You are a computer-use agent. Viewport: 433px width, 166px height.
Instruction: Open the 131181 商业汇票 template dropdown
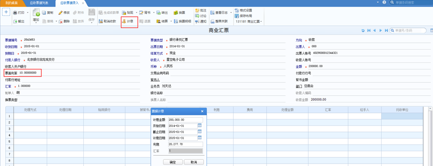tap(248, 21)
